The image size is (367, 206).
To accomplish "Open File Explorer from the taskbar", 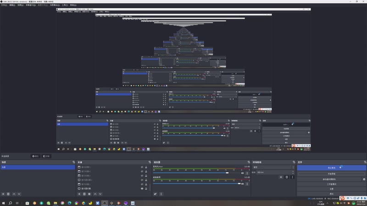I will (56, 203).
